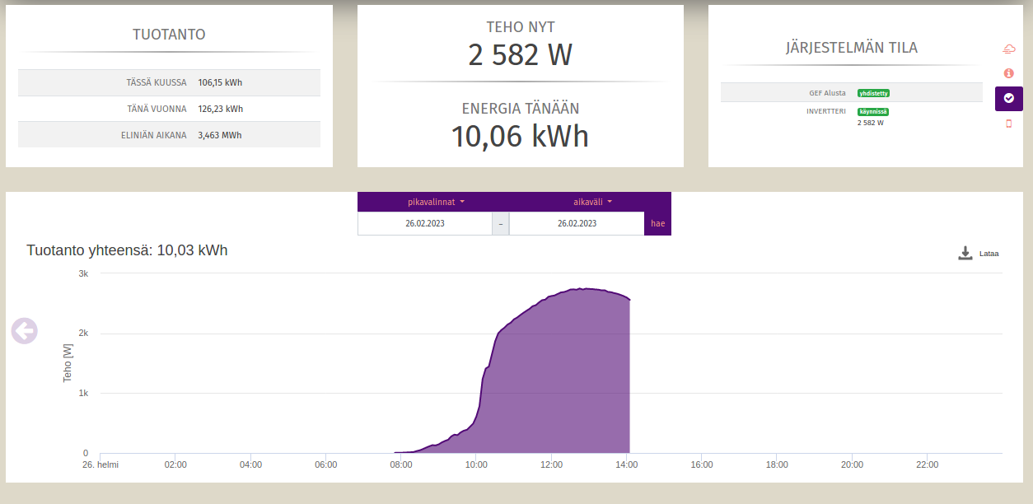Screen dimensions: 1033x504
Task: Click the end date input field
Action: (x=577, y=223)
